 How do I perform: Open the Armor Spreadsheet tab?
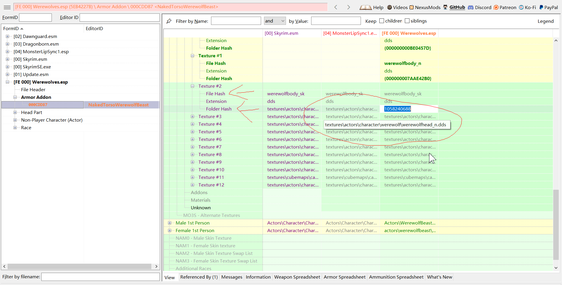pyautogui.click(x=344, y=277)
